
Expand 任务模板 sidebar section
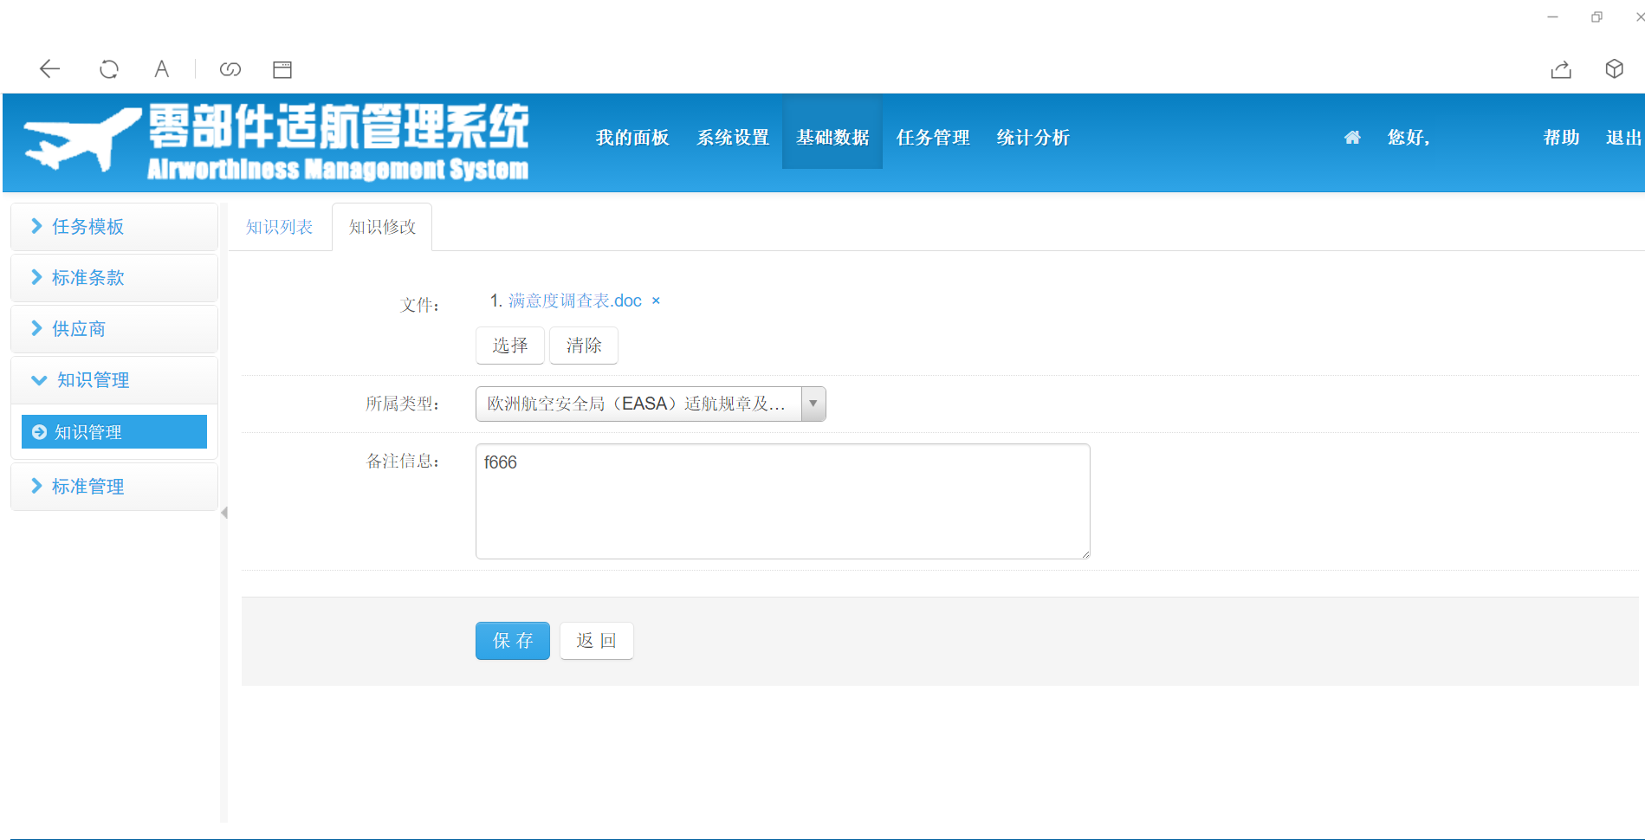[x=114, y=227]
